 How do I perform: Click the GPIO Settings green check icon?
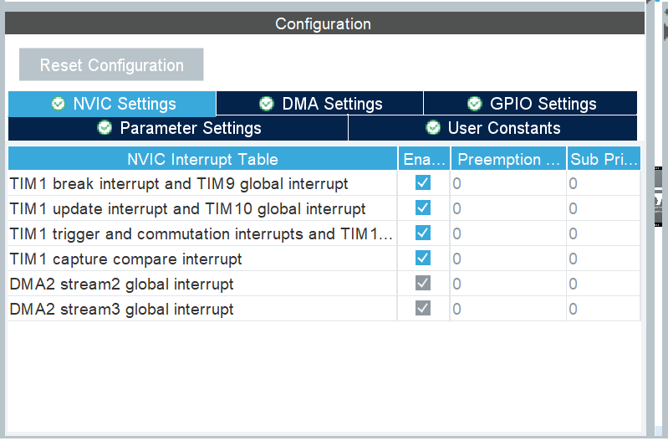click(x=475, y=104)
